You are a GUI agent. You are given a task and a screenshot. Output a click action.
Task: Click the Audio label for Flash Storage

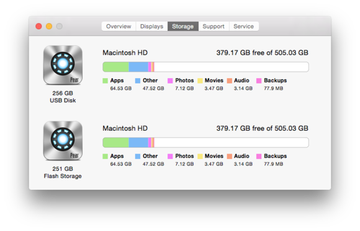[242, 156]
